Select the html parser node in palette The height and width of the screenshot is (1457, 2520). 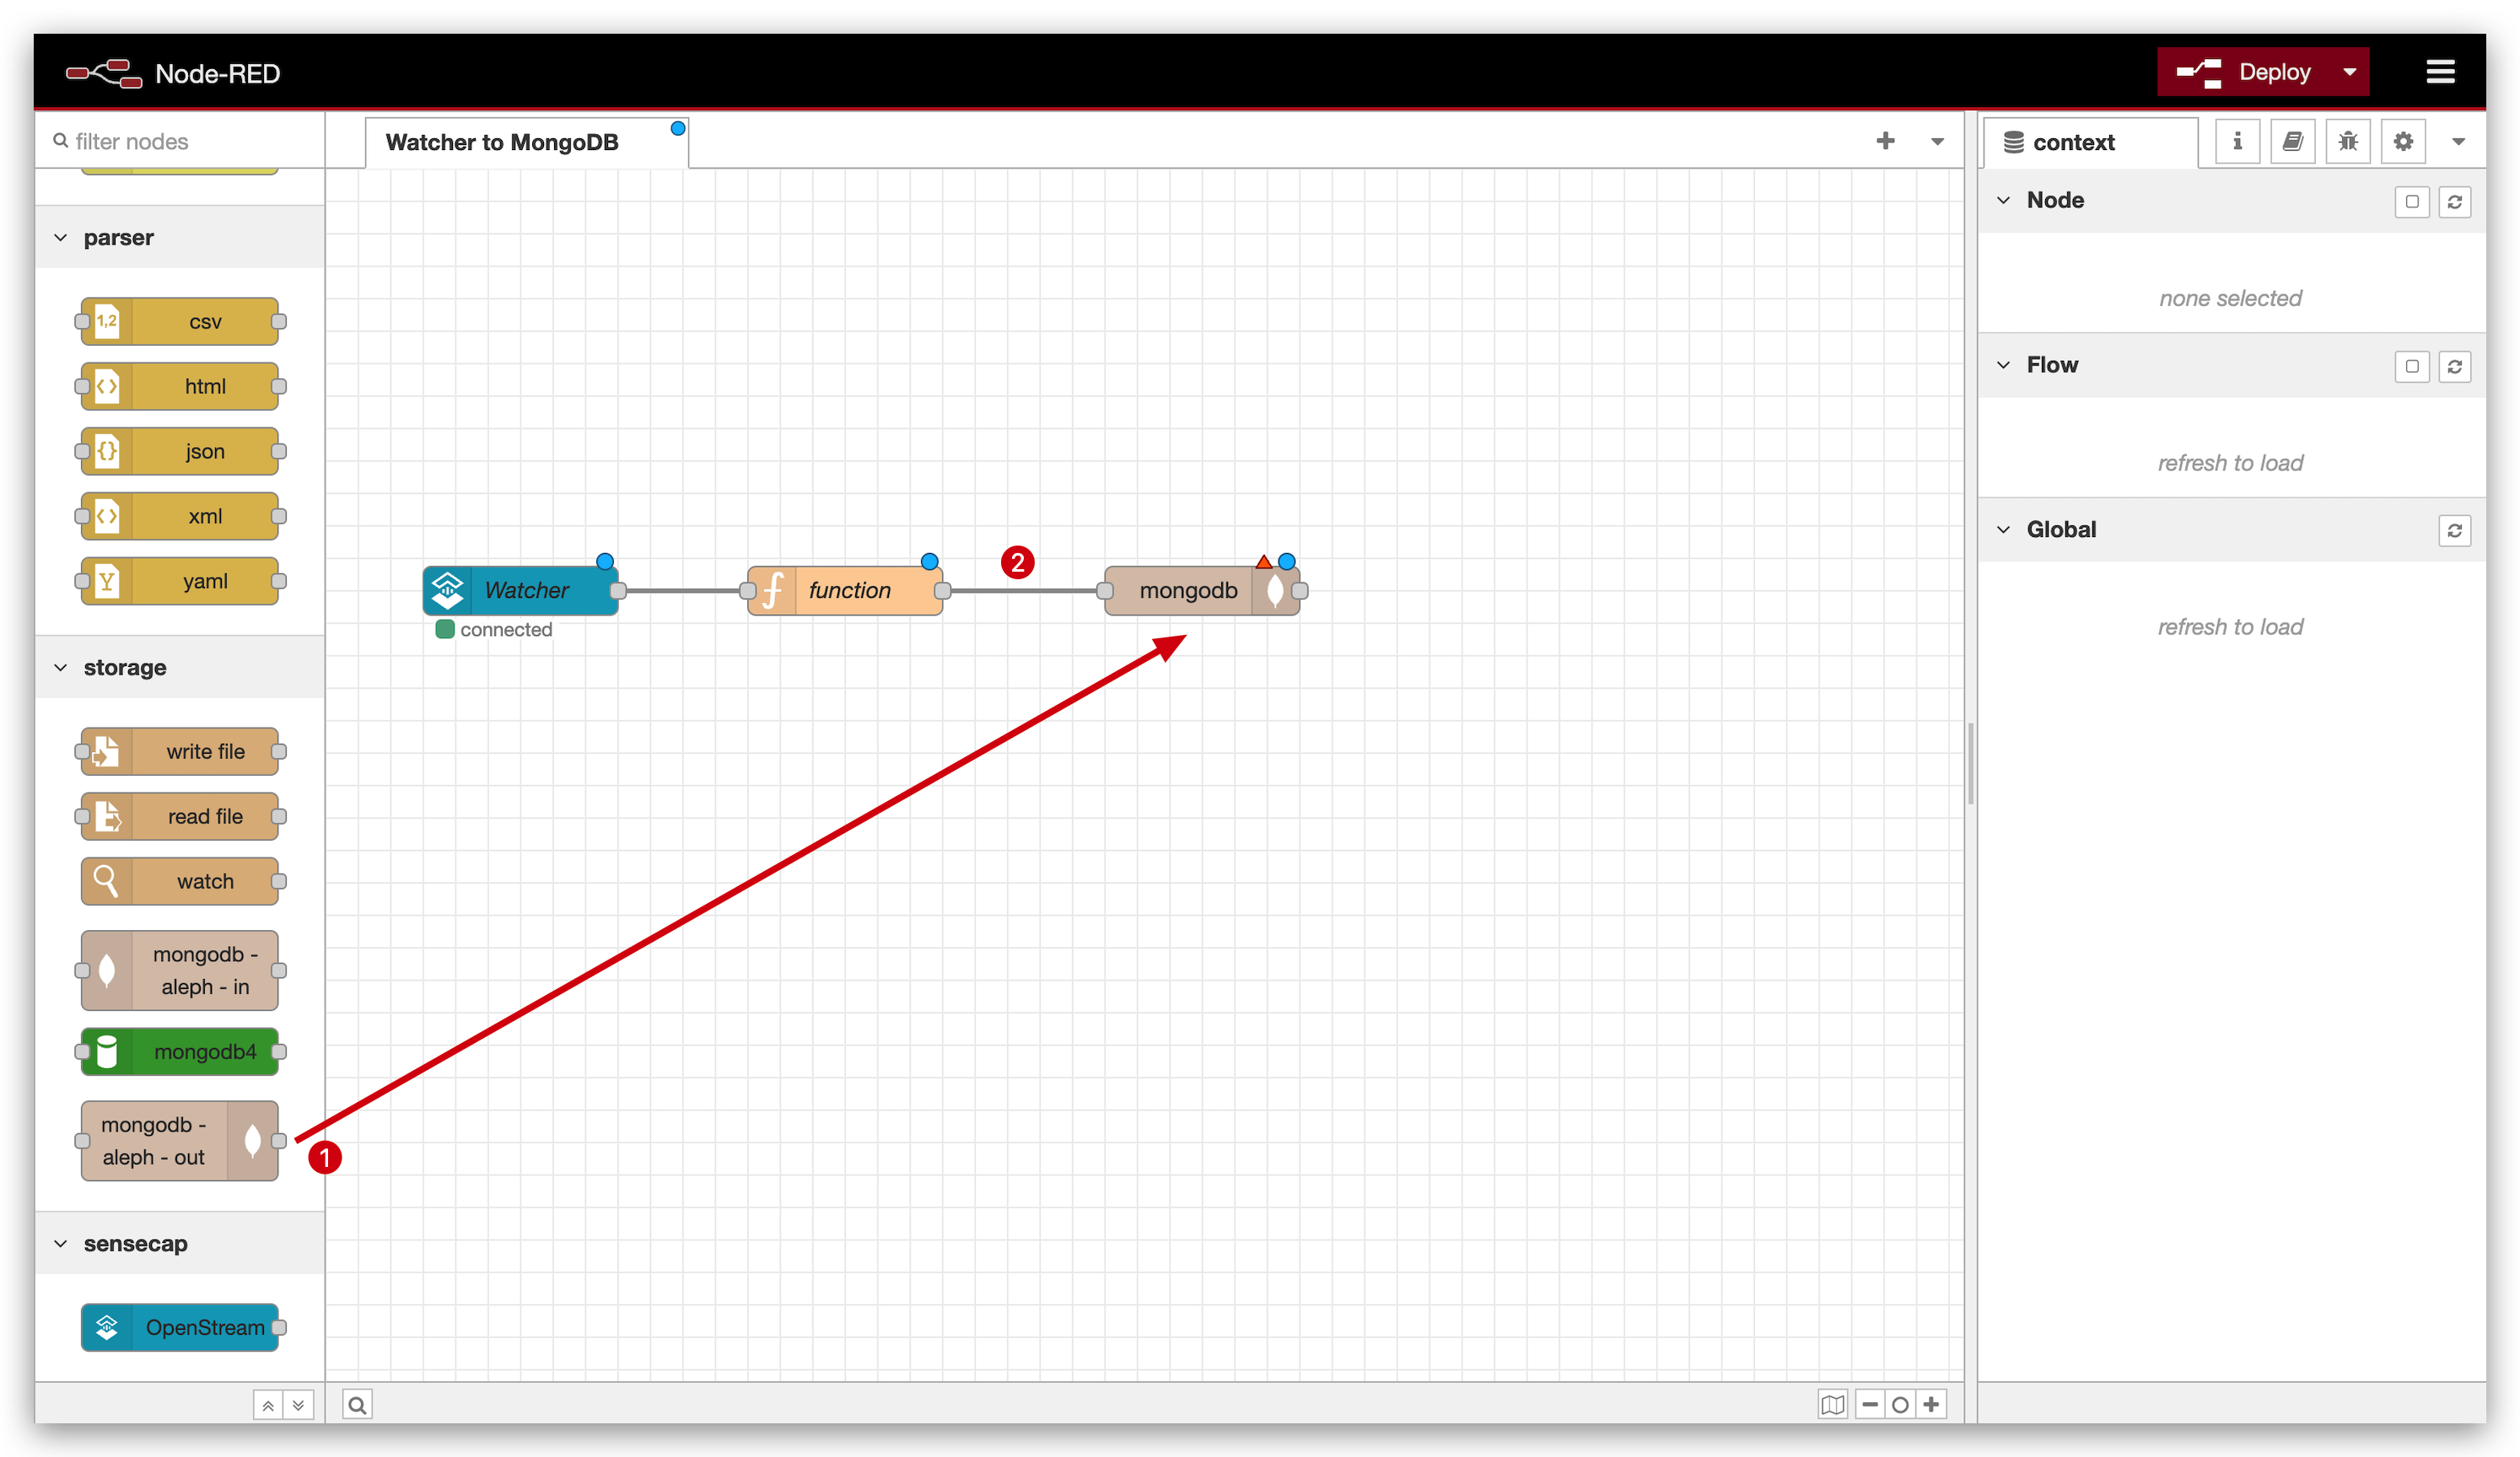tap(180, 386)
